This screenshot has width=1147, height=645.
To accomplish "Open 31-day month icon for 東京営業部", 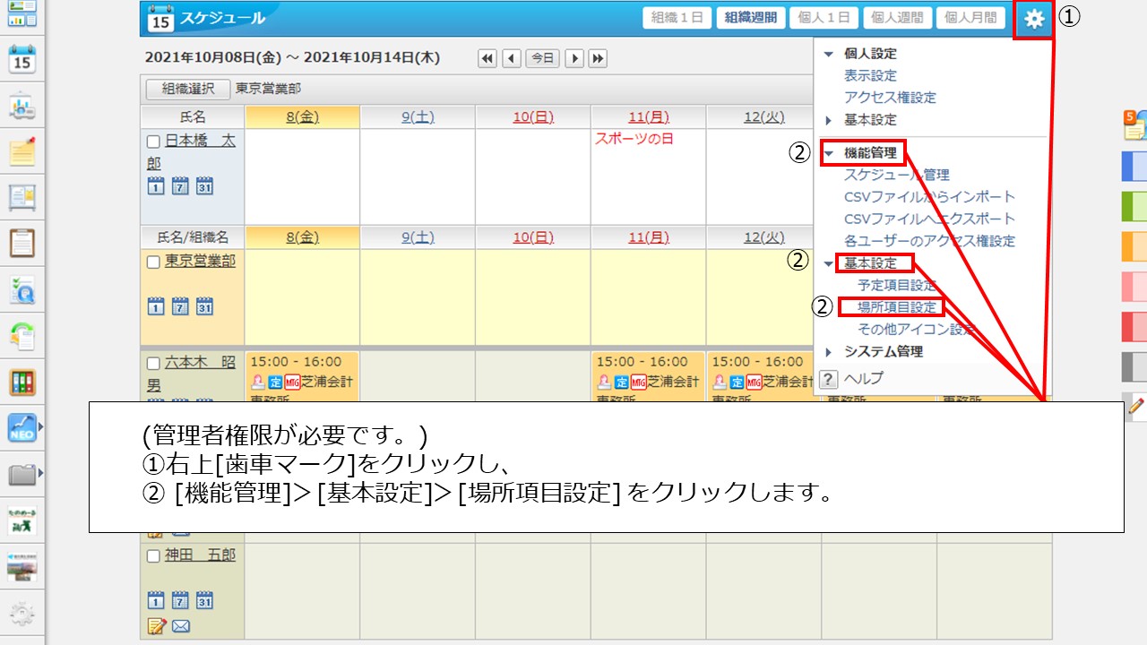I will tap(204, 306).
